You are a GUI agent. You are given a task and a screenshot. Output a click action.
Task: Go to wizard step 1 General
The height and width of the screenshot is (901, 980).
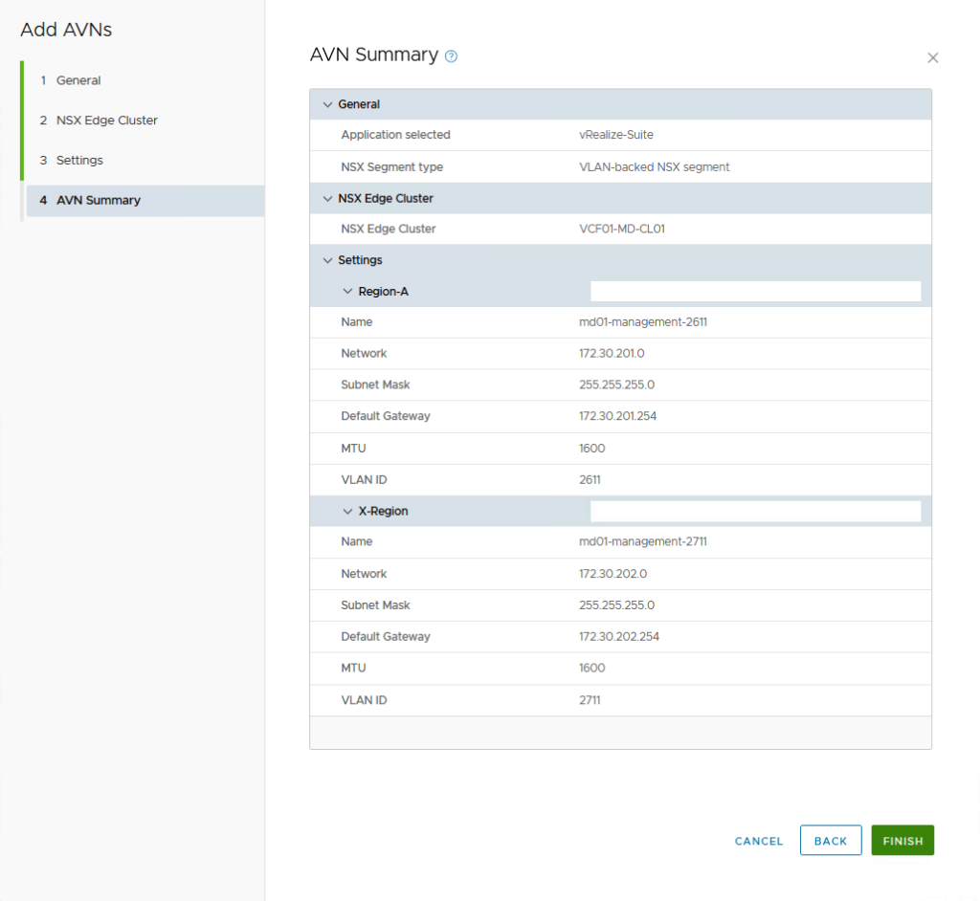(78, 80)
